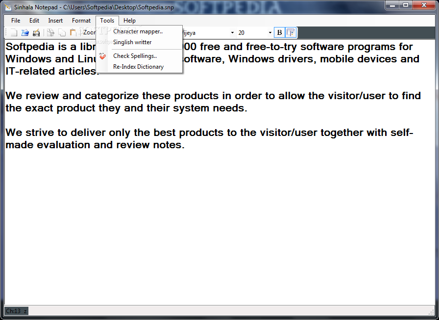This screenshot has width=439, height=320.
Task: Toggle Bold formatting button
Action: tap(279, 32)
